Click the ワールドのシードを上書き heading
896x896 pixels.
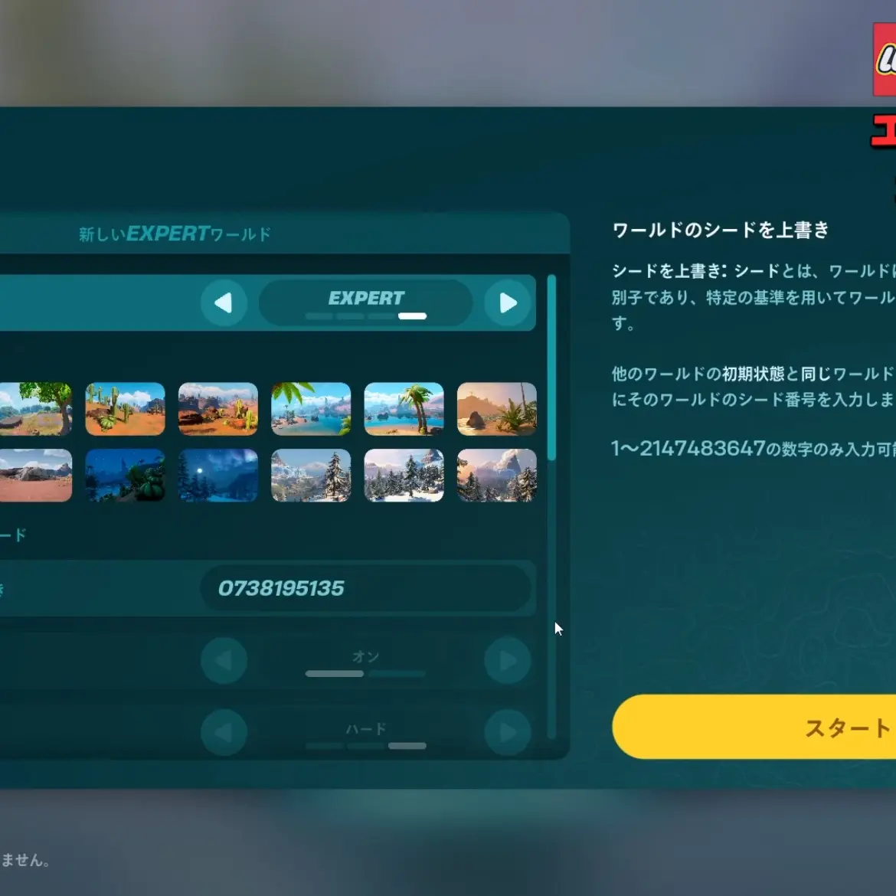(x=721, y=230)
